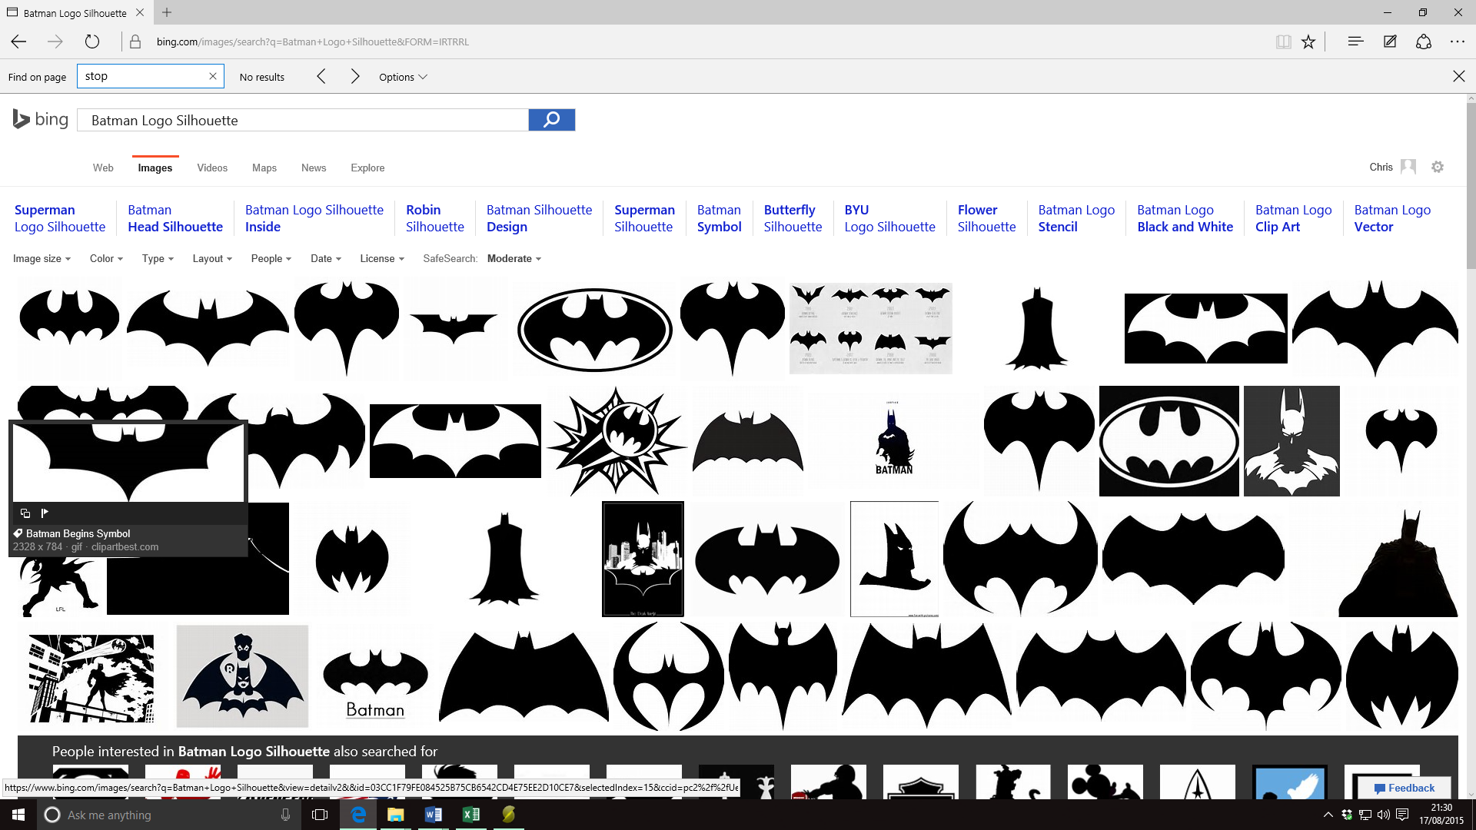Open the Edge more actions menu
Screen dimensions: 1476x830
pyautogui.click(x=1458, y=41)
